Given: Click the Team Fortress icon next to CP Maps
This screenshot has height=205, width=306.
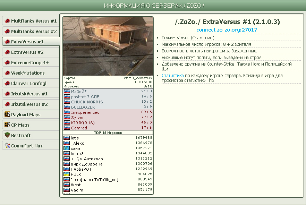Looking at the screenshot, I should point(7,125).
